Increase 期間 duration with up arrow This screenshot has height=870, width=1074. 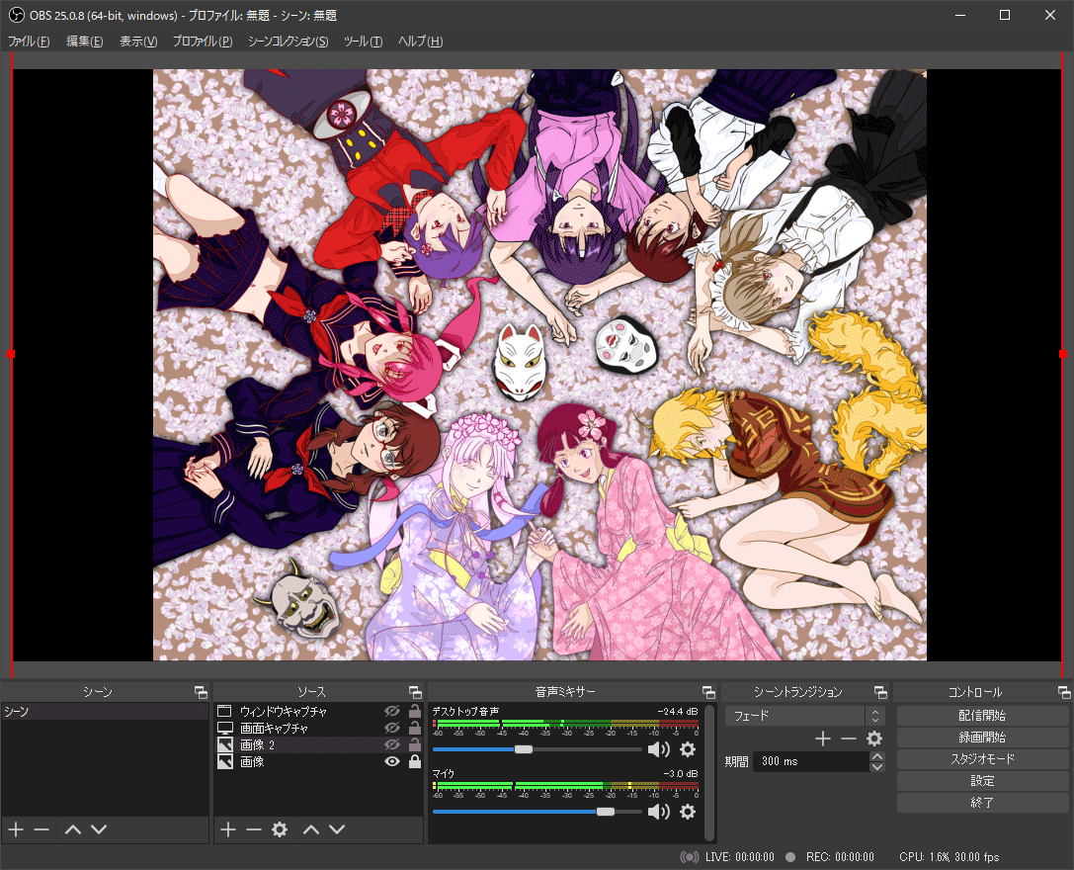[x=877, y=756]
